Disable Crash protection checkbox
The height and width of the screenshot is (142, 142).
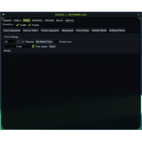17,25
